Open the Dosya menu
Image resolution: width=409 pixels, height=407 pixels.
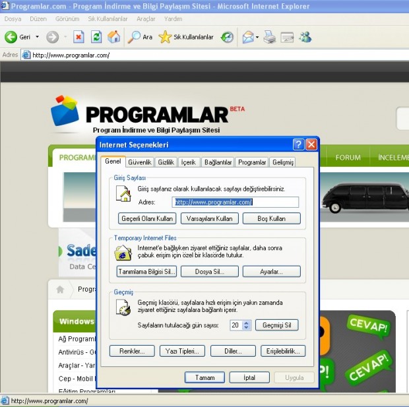(x=13, y=18)
